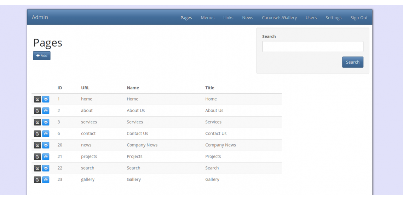The width and height of the screenshot is (403, 200).
Task: Select the URL cell 'gallery'
Action: tap(88, 180)
